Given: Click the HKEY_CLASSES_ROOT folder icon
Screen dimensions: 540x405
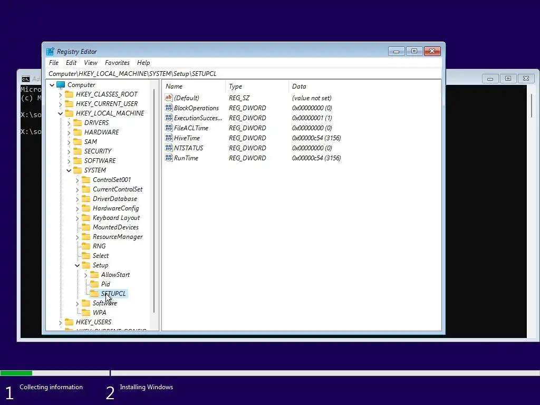Looking at the screenshot, I should click(x=69, y=94).
